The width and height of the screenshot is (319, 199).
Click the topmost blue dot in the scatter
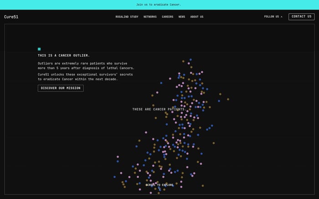[190, 60]
